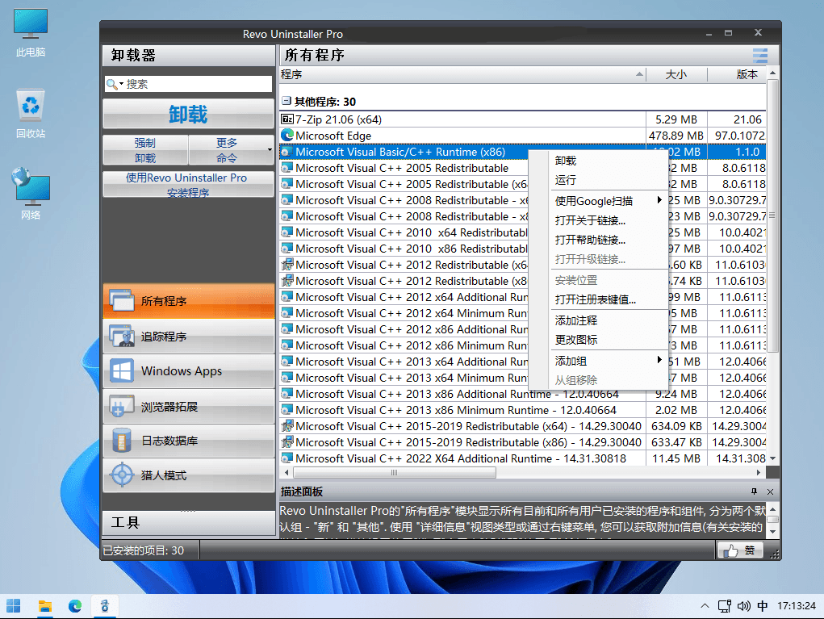Image resolution: width=824 pixels, height=619 pixels.
Task: Click the taskbar clock 17:13:24
Action: click(x=797, y=606)
